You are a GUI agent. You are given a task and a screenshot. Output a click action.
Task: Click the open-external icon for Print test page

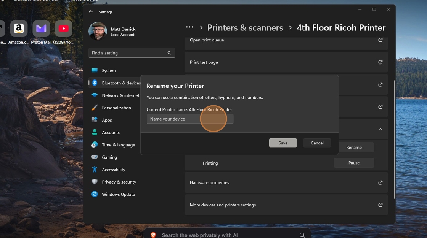[380, 62]
